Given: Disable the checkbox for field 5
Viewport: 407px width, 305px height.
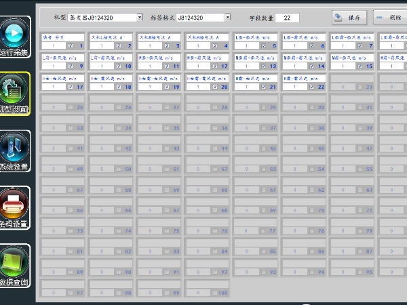Looking at the screenshot, I should coord(263,46).
